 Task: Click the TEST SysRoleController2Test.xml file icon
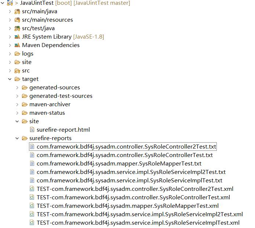pos(32,189)
